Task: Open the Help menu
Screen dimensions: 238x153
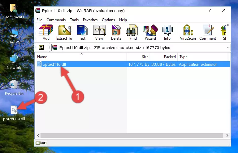Action: pos(123,20)
